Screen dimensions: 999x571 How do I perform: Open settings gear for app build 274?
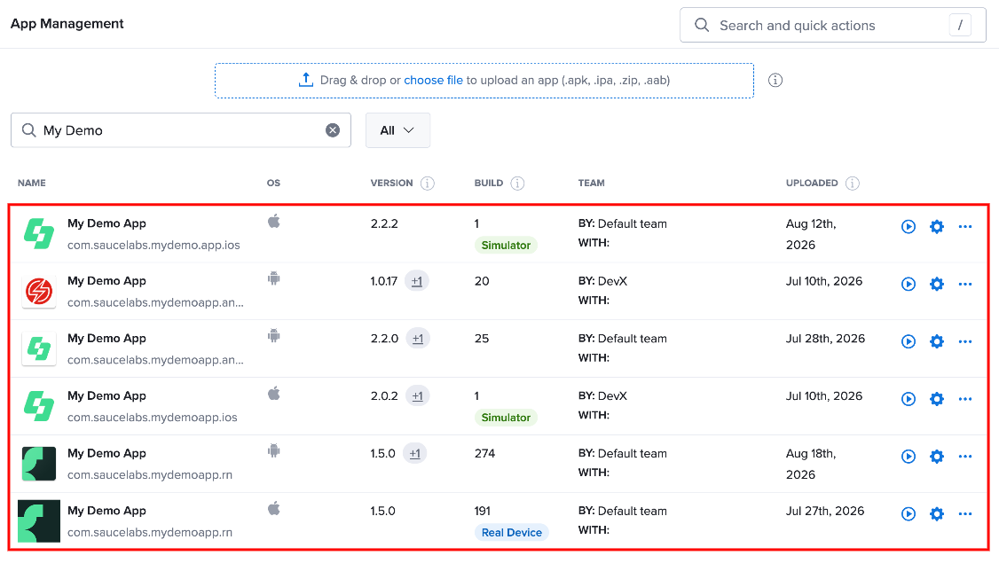[x=937, y=457]
